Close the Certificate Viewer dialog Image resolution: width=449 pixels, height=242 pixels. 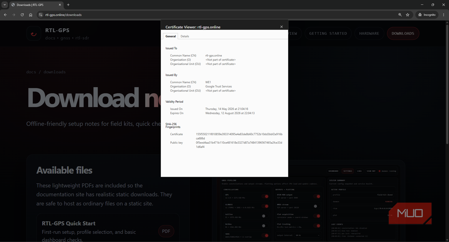tap(281, 27)
